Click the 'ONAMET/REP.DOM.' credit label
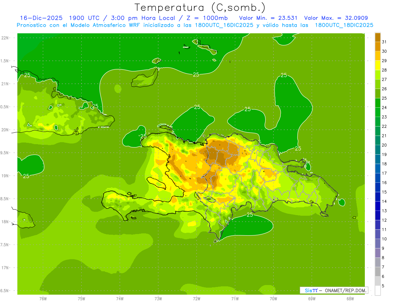Screen dimensions: 393x303 346,290
